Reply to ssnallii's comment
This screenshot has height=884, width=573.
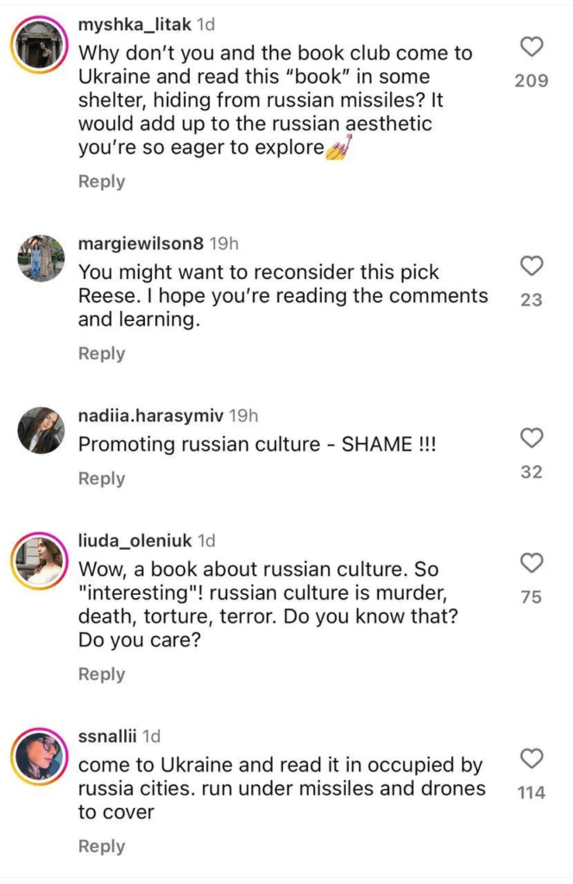102,846
